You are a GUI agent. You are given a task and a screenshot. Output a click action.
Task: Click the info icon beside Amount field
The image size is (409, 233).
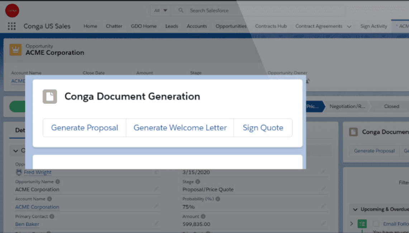pyautogui.click(x=203, y=216)
